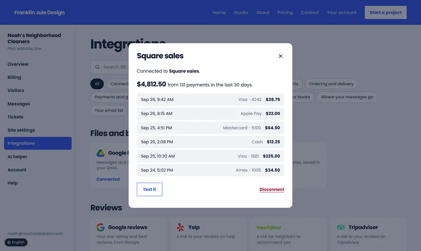Select Integrations in the sidebar
The width and height of the screenshot is (421, 251).
point(38,143)
